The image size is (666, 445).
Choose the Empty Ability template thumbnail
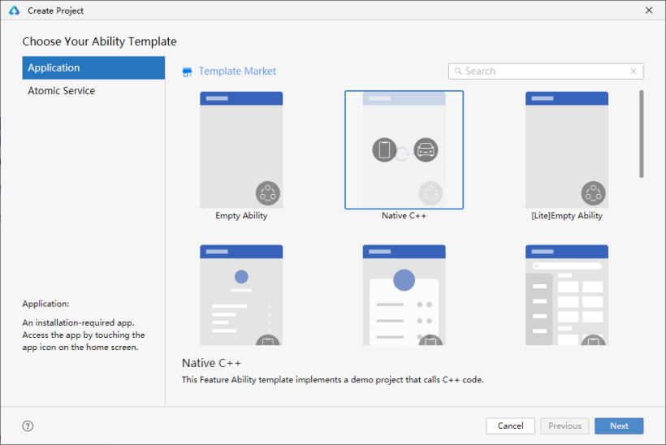click(241, 149)
